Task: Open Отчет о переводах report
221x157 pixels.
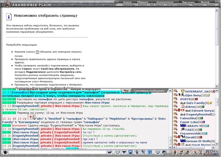Action: 178,5
